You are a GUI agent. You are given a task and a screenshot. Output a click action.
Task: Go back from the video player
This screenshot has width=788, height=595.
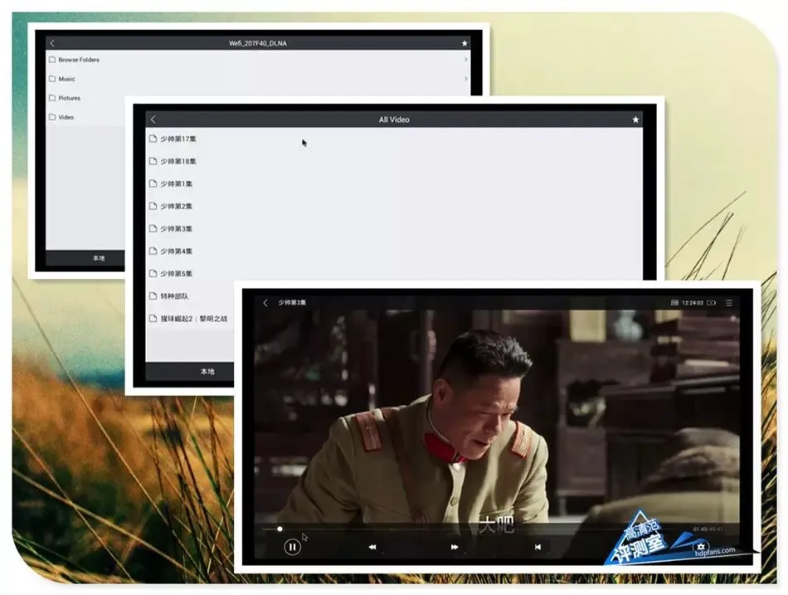click(265, 303)
